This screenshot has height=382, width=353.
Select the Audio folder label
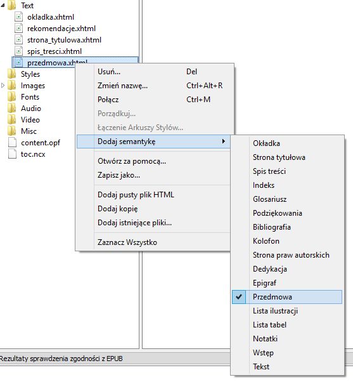point(31,109)
